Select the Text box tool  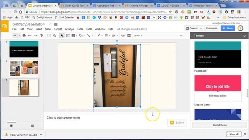tap(68, 36)
